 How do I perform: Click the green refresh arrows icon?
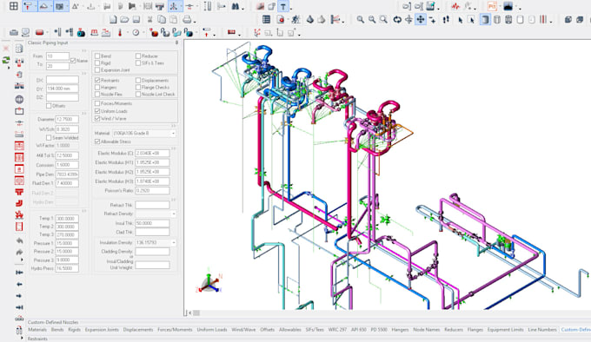click(6, 60)
